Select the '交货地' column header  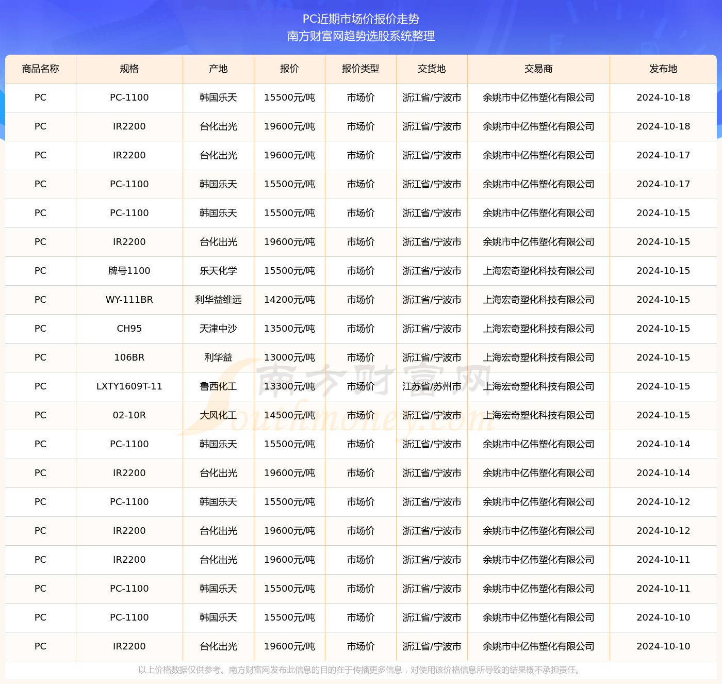[x=432, y=69]
